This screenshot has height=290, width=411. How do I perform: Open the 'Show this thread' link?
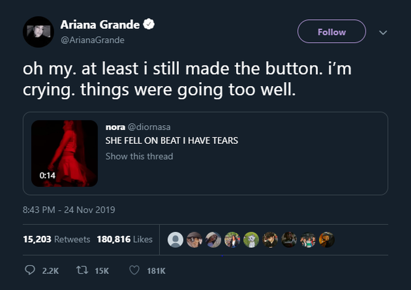pyautogui.click(x=139, y=156)
